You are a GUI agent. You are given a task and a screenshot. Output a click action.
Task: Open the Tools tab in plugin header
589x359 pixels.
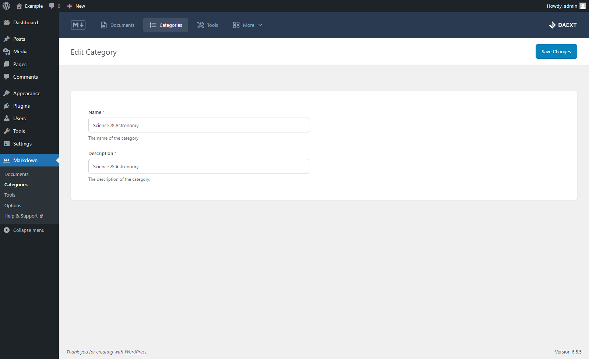click(x=208, y=25)
